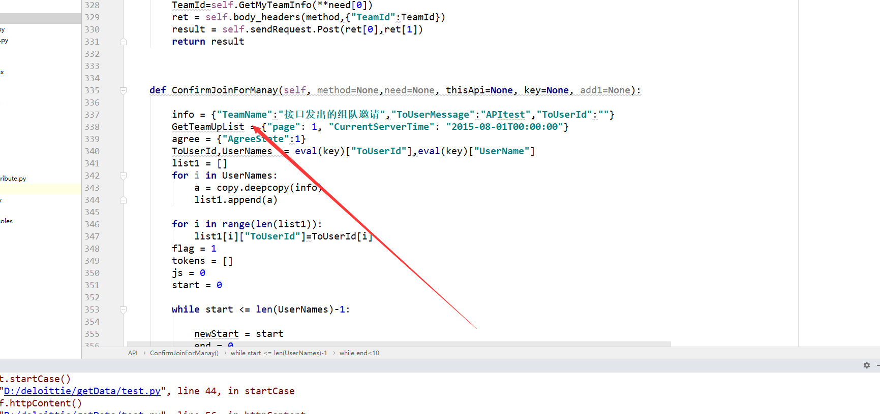Screen dimensions: 880x414
Task: Click 'list1.append(a)' on line 344
Action: pyautogui.click(x=236, y=200)
